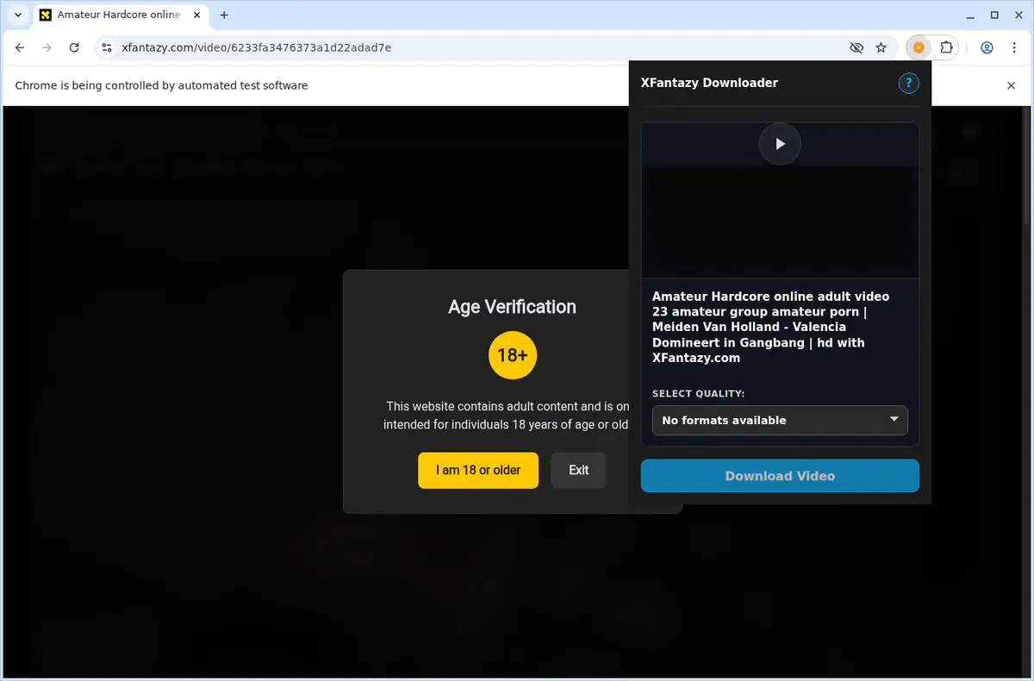
Task: Click the Download Video button
Action: pos(780,476)
